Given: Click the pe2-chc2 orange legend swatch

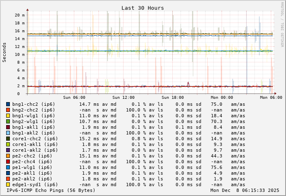Looking at the screenshot, I should (8, 156).
